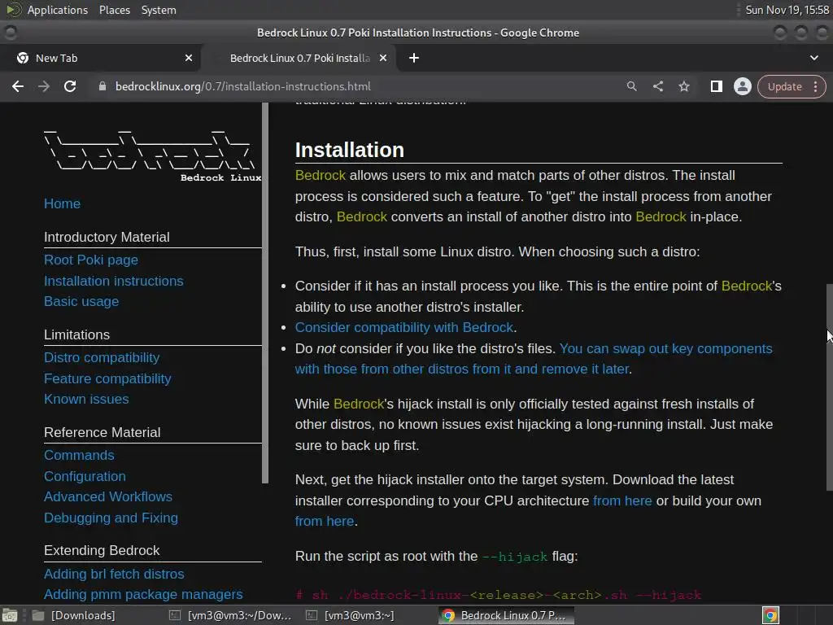Toggle the Chrome side panel icon

716,86
